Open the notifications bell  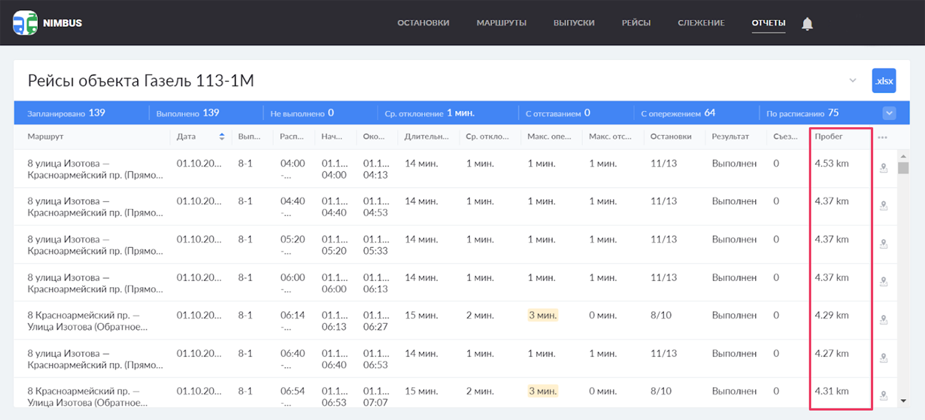[x=807, y=24]
